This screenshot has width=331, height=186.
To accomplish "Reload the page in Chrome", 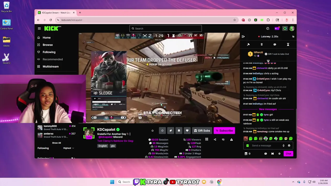I will [x=51, y=20].
